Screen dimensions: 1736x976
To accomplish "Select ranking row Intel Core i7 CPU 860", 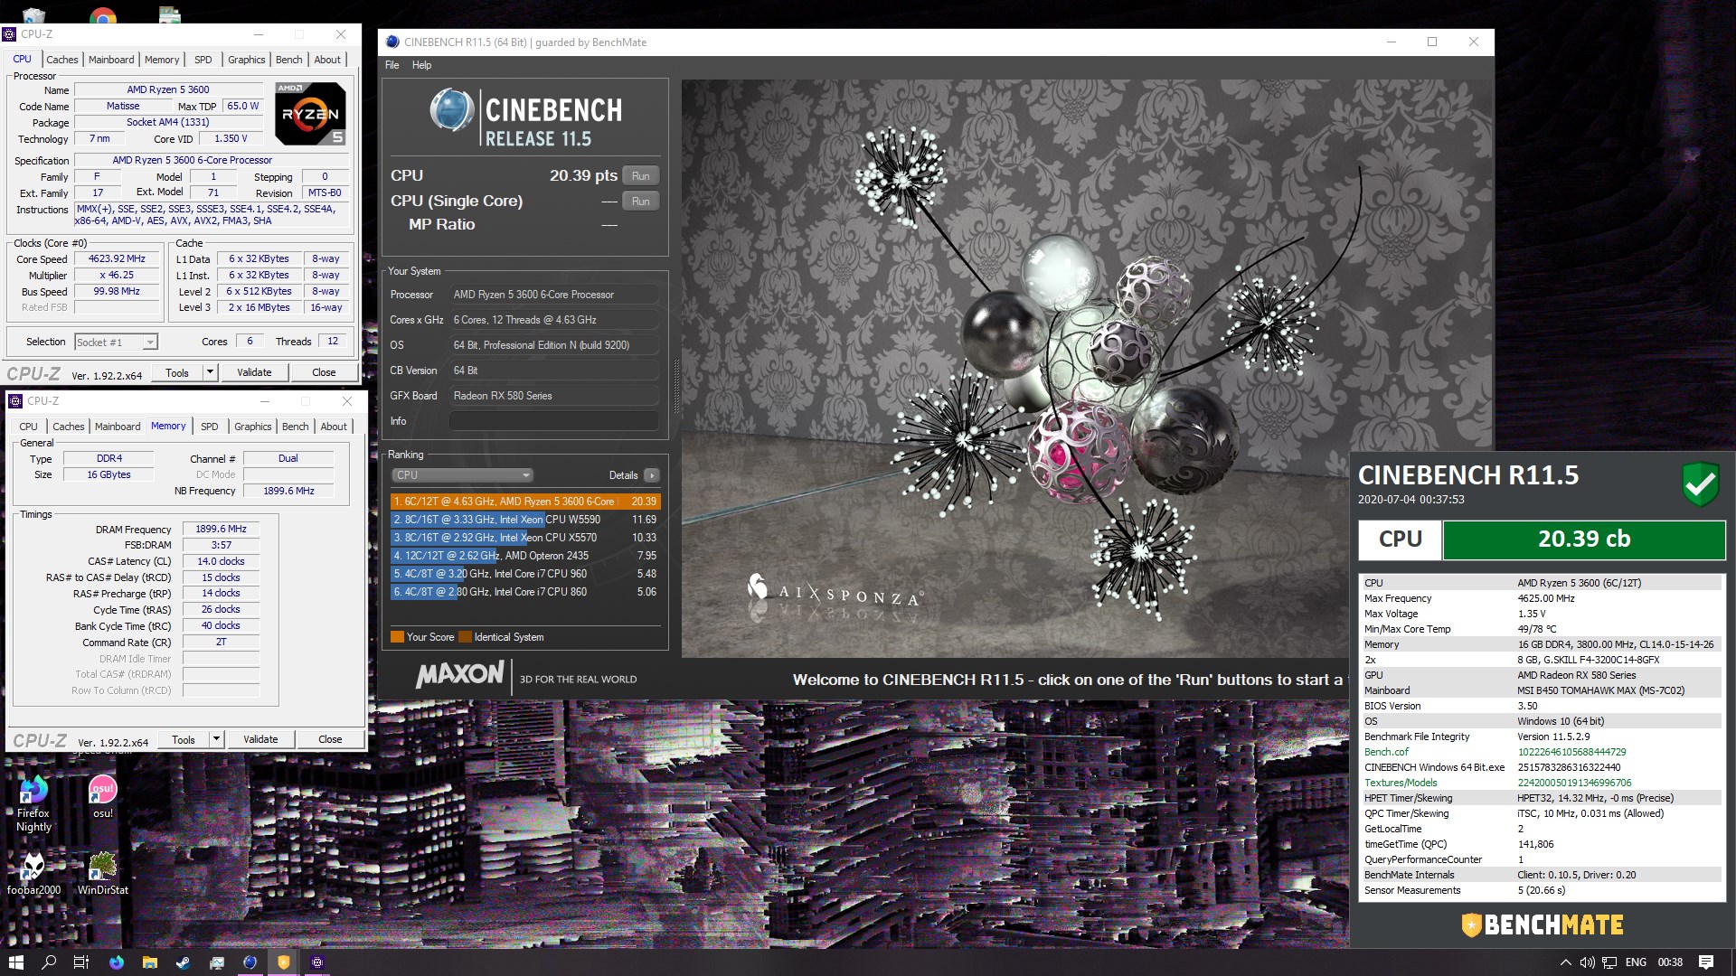I will pos(525,592).
